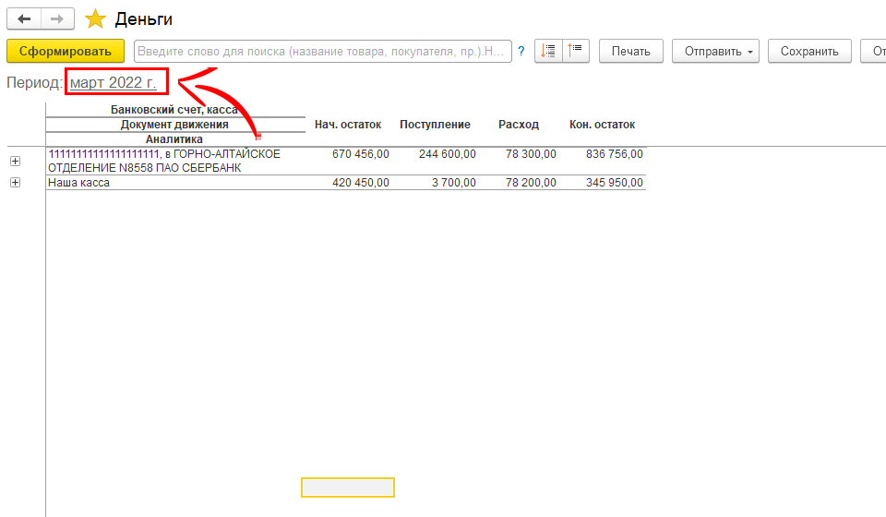Image resolution: width=886 pixels, height=517 pixels.
Task: Select the Горно-Алтайское отделение Сбербанк account cell
Action: pyautogui.click(x=166, y=161)
